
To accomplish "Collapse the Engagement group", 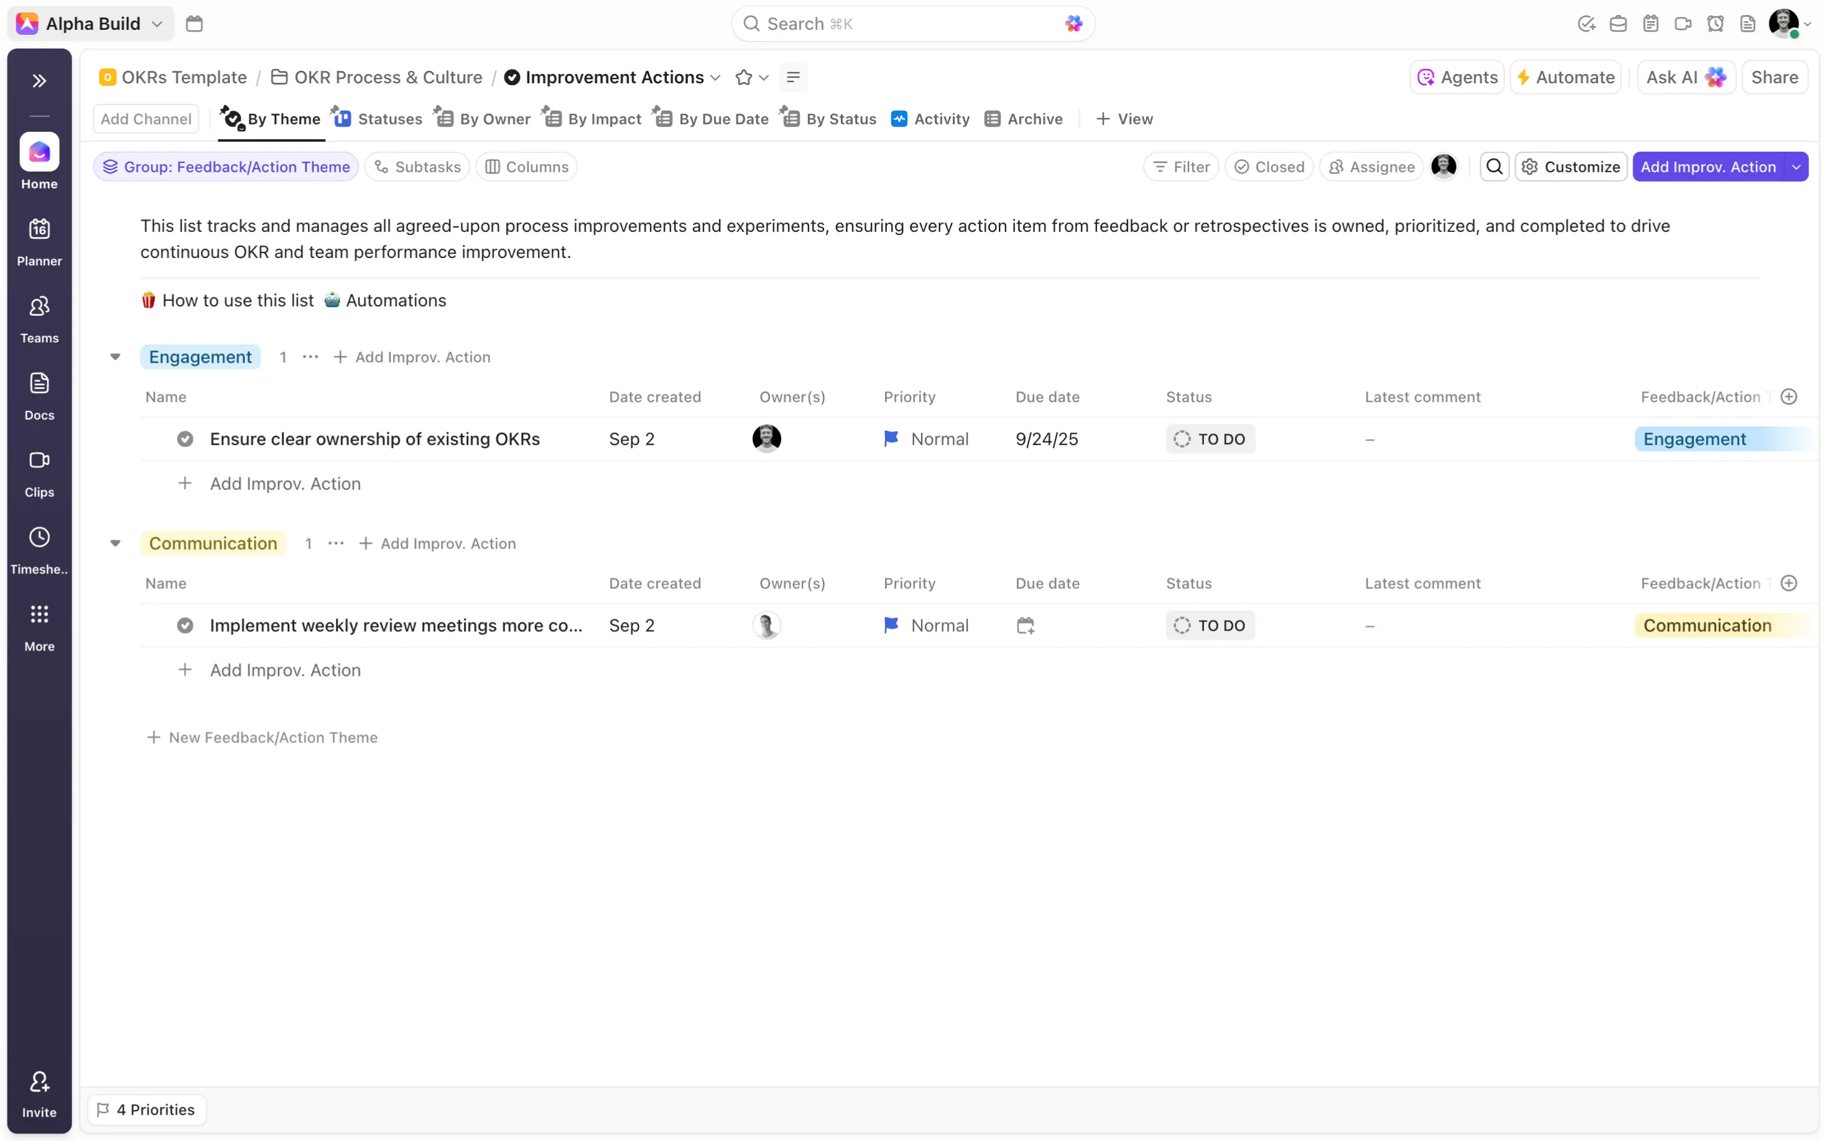I will [116, 357].
